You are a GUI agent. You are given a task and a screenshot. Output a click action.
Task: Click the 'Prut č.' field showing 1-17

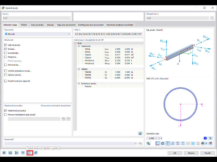coord(37,18)
